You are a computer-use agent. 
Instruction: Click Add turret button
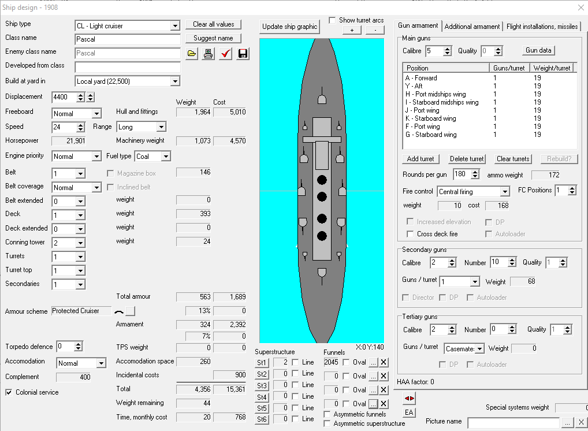point(420,159)
